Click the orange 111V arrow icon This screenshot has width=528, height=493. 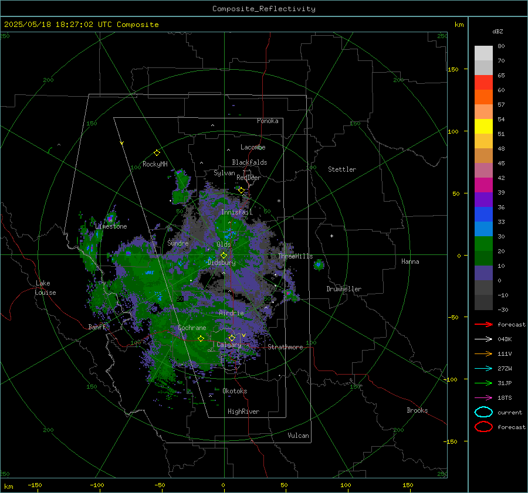[x=483, y=353]
